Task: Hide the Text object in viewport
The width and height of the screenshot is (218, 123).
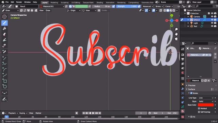Action: [212, 26]
